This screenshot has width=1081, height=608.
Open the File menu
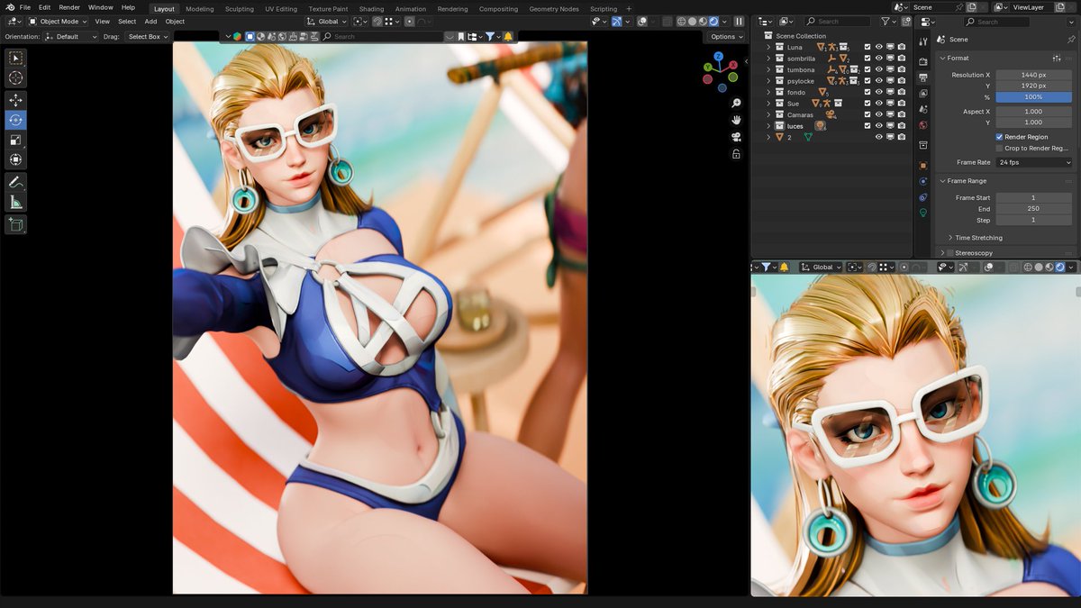[x=25, y=7]
